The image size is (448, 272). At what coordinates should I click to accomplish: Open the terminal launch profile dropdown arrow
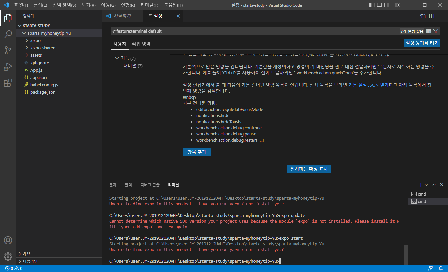pyautogui.click(x=426, y=185)
